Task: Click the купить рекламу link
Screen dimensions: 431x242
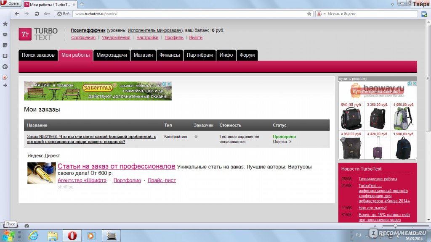Action: [x=353, y=79]
